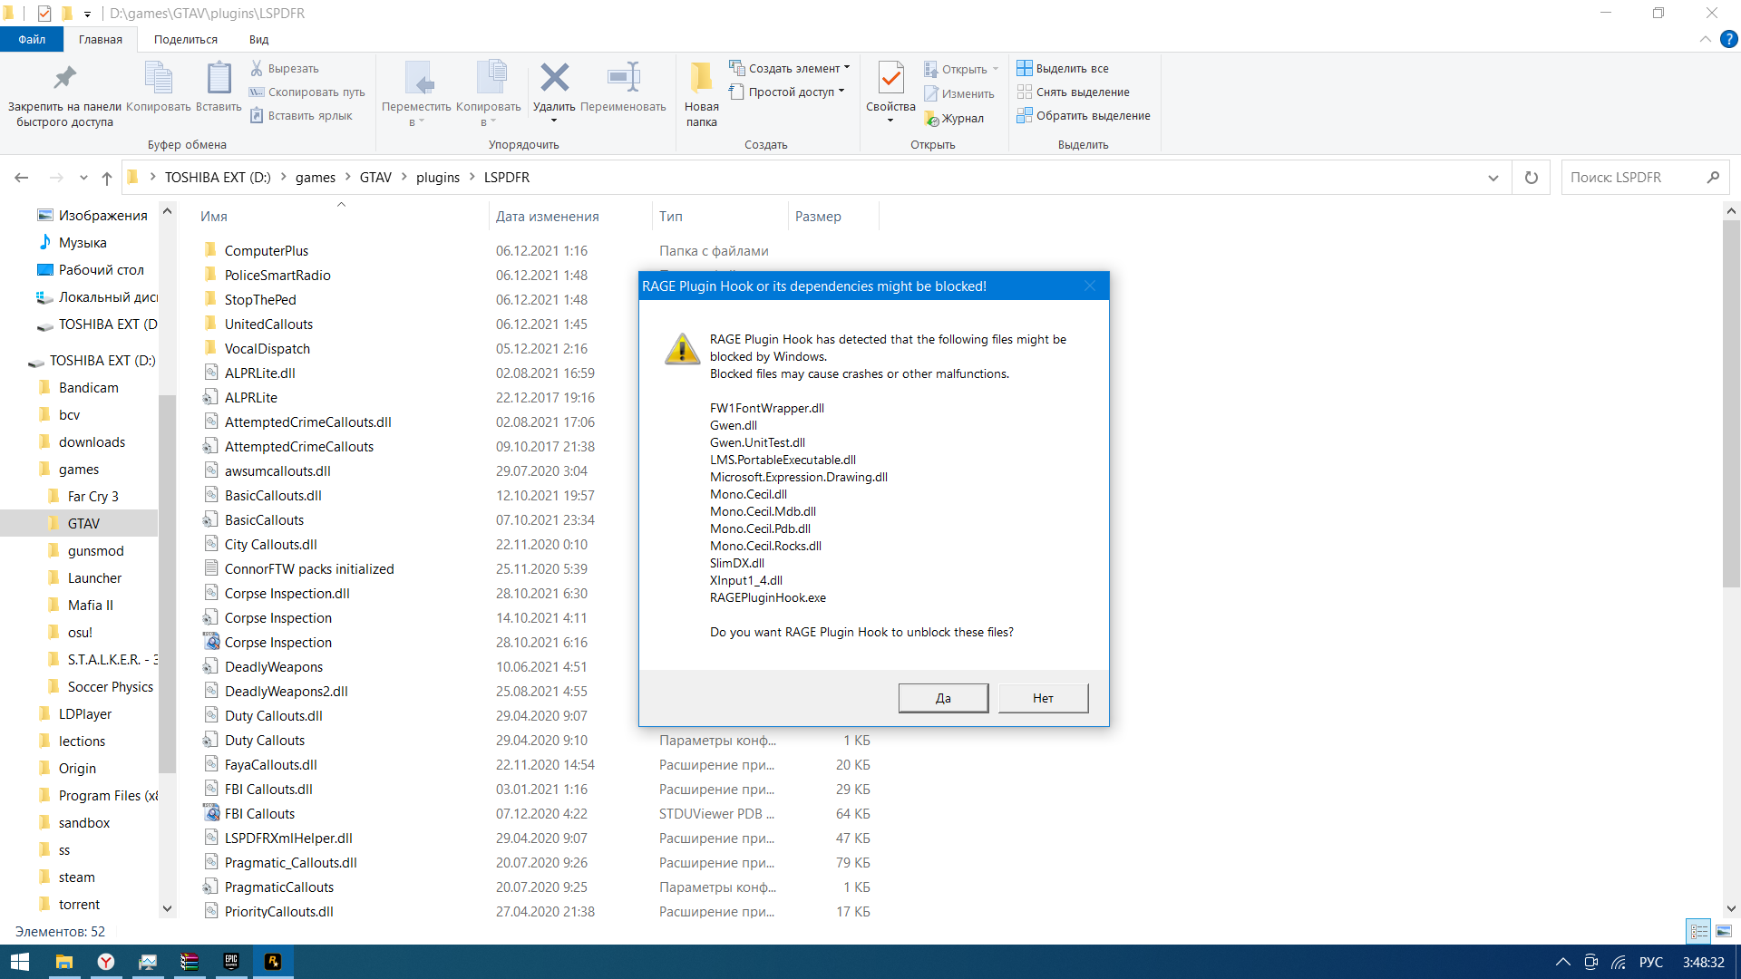Click the Refresh button in address bar
1741x979 pixels.
point(1532,178)
